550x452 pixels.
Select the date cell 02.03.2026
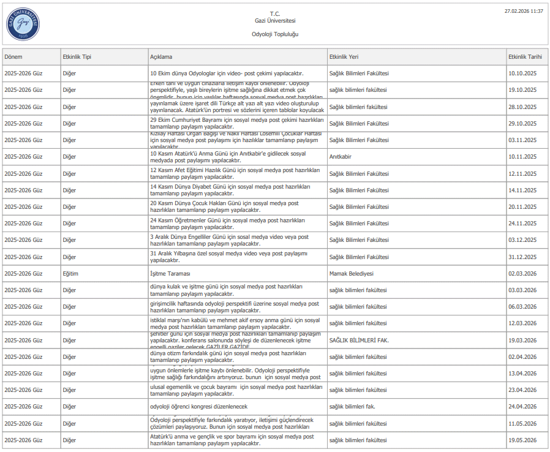coord(522,274)
